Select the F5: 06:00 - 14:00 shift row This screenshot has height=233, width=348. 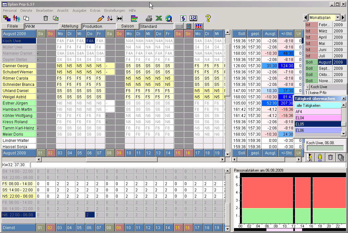click(19, 184)
